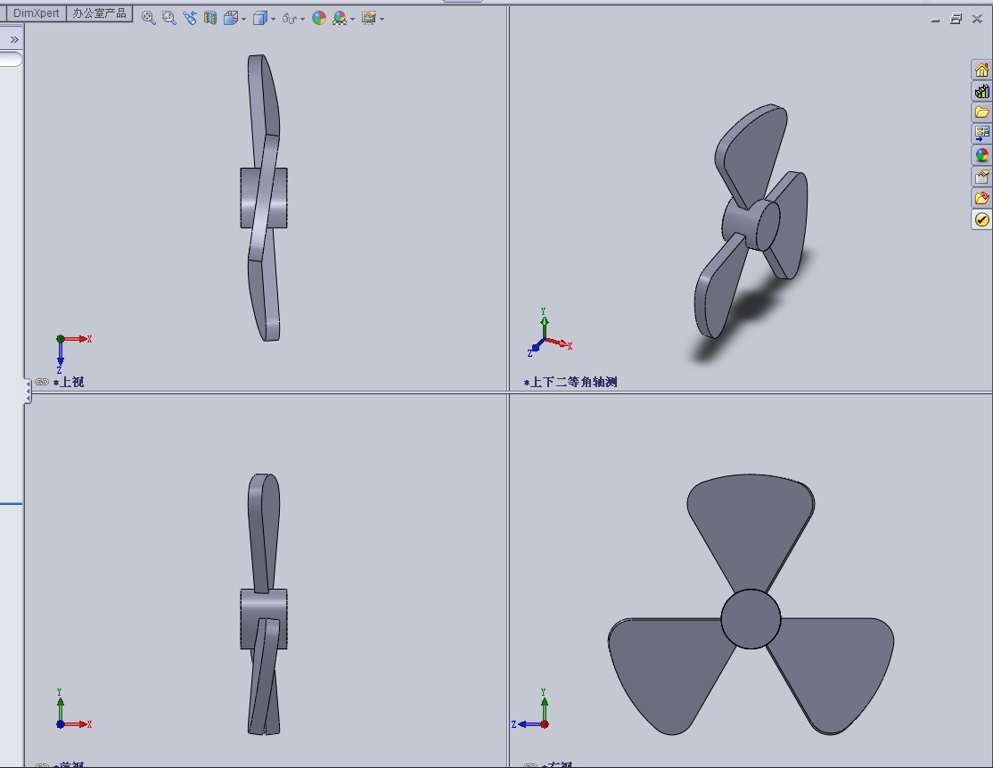993x768 pixels.
Task: Select the upper blade in the front view
Action: click(x=263, y=533)
